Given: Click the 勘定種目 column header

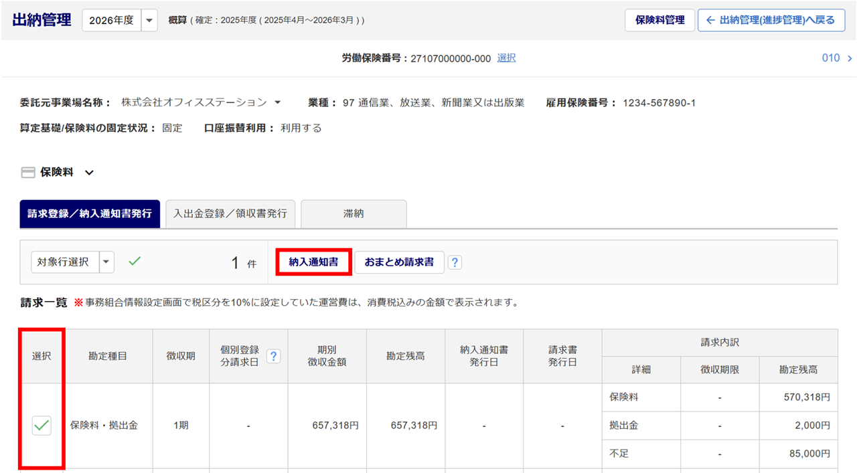Looking at the screenshot, I should (108, 356).
